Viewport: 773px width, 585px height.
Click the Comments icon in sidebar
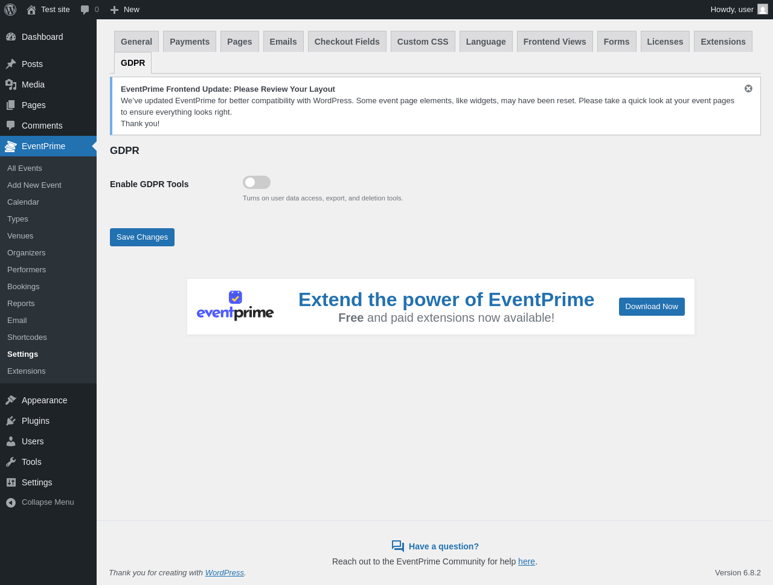11,126
